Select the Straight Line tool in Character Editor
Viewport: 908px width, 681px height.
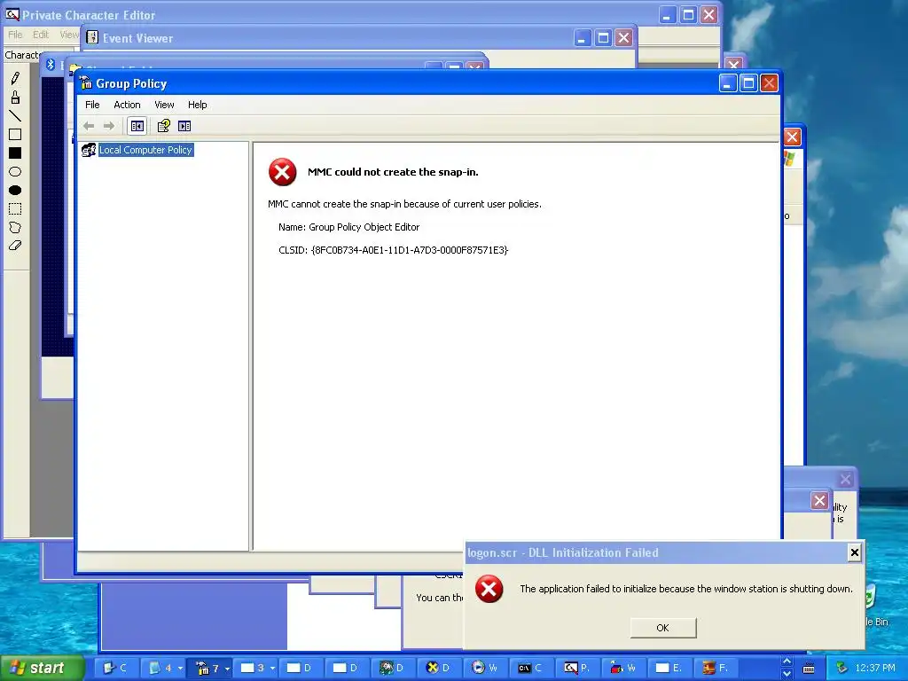tap(15, 115)
